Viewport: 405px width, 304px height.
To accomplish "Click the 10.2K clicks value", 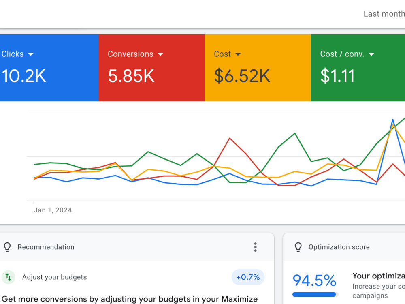I will point(24,76).
